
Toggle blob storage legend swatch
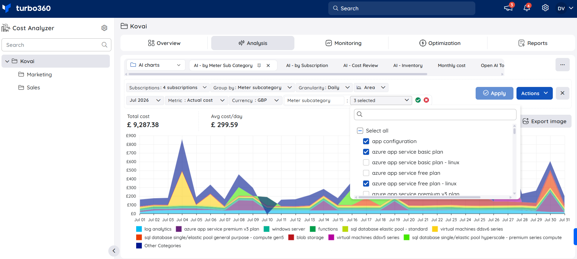pyautogui.click(x=291, y=238)
